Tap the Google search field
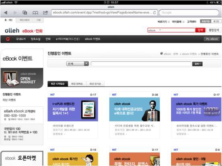The image size is (222, 166). coord(189,12)
